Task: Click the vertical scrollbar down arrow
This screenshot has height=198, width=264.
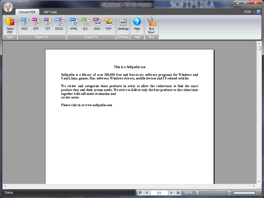Action: click(x=259, y=182)
